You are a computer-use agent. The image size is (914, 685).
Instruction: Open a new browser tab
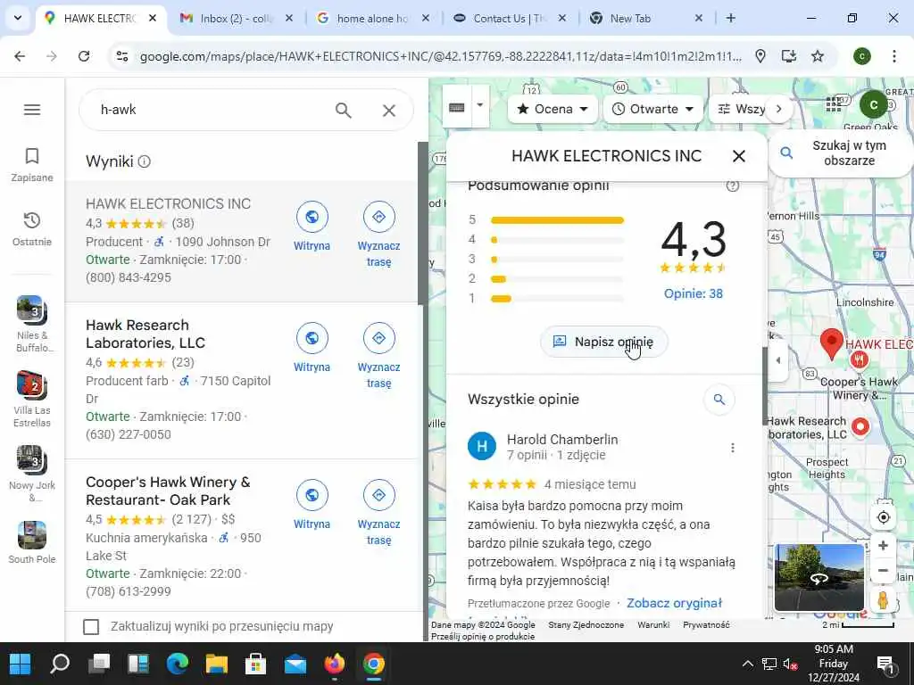[x=730, y=18]
